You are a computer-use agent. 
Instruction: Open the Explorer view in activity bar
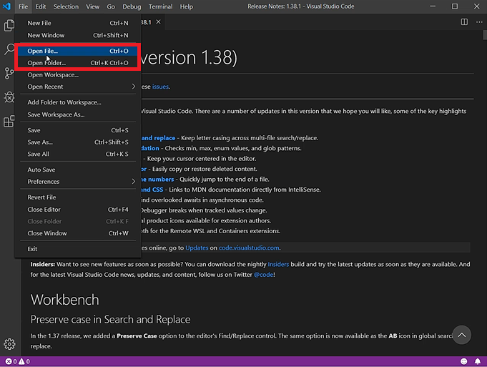coord(9,26)
